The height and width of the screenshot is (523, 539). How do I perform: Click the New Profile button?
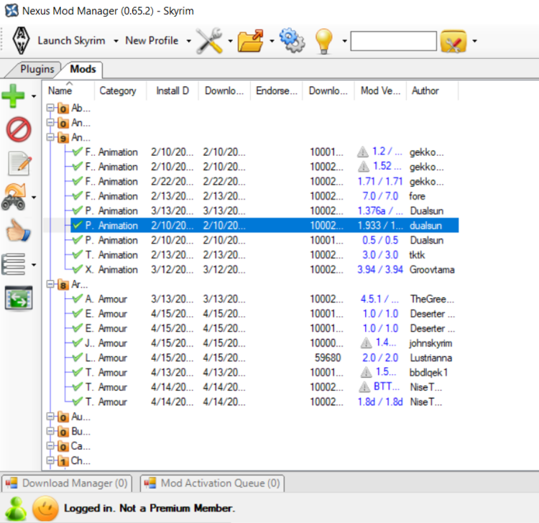point(152,40)
